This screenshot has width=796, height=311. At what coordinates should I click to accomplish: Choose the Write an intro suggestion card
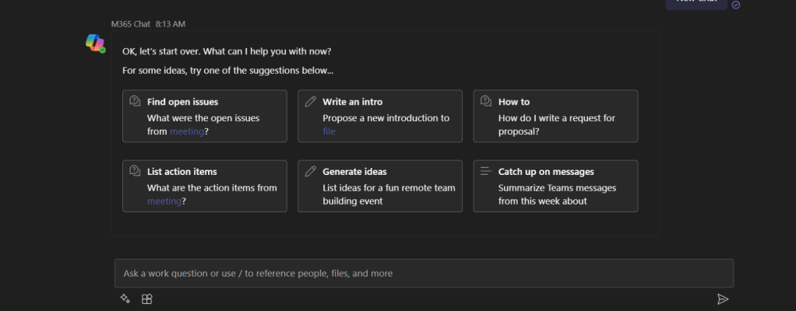pyautogui.click(x=380, y=116)
